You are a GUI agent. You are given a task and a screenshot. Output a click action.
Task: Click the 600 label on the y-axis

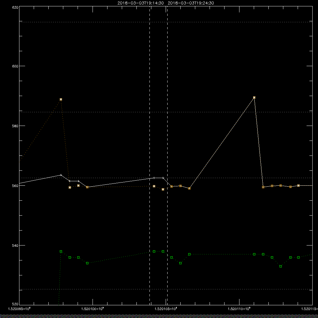click(x=15, y=66)
